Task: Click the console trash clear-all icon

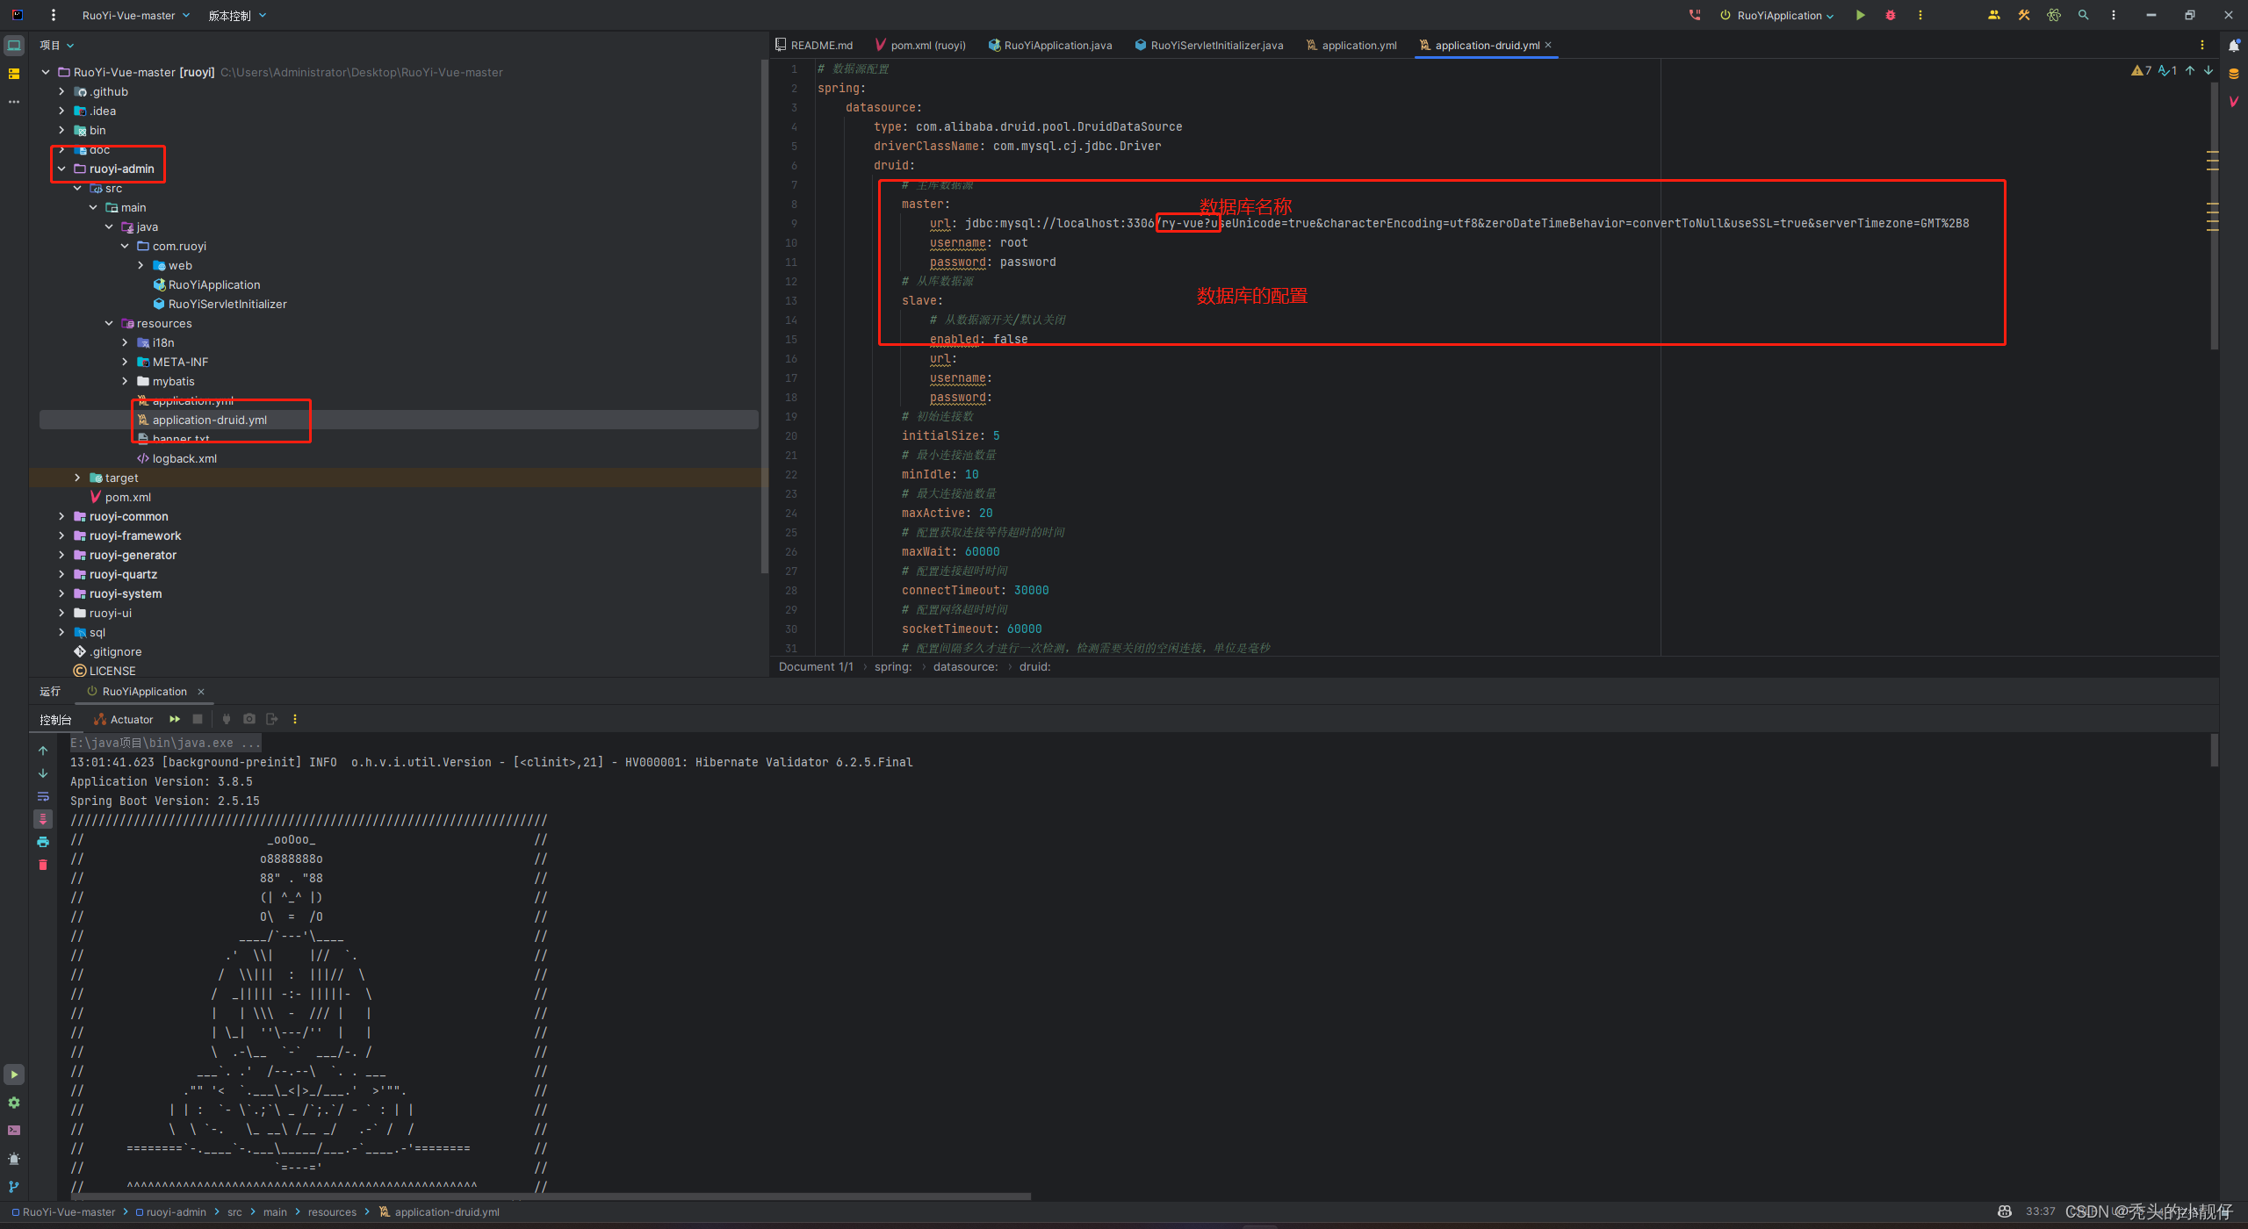Action: tap(43, 865)
